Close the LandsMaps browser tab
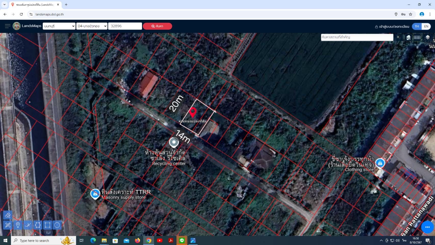The width and height of the screenshot is (435, 245). point(58,5)
